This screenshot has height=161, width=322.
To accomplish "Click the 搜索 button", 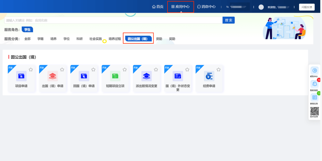I will (x=229, y=20).
